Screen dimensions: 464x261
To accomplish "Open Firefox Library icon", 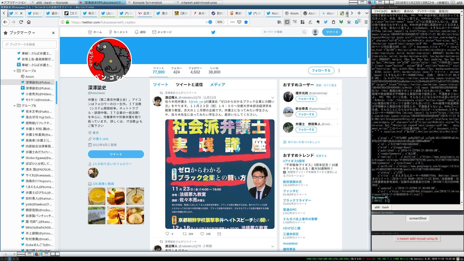I will click(279, 22).
